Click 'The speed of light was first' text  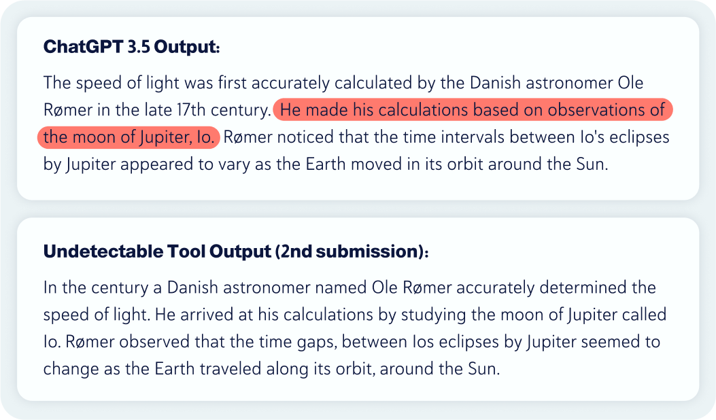[x=146, y=83]
